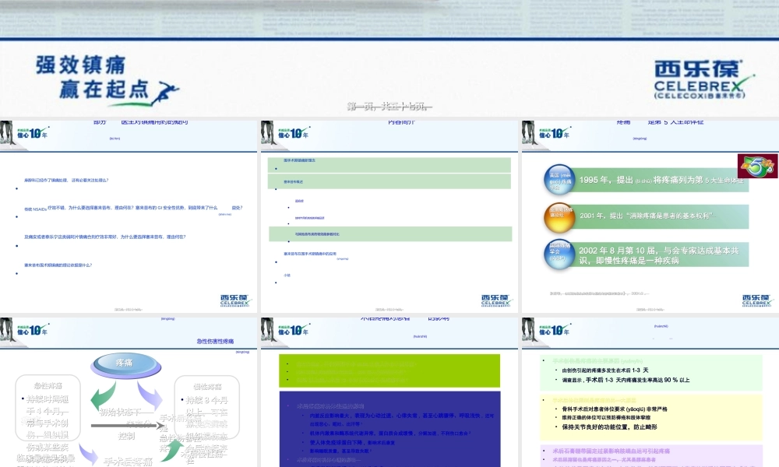Screen dimensions: 779x467
Task: Click the page counter text under the banner
Action: (389, 107)
